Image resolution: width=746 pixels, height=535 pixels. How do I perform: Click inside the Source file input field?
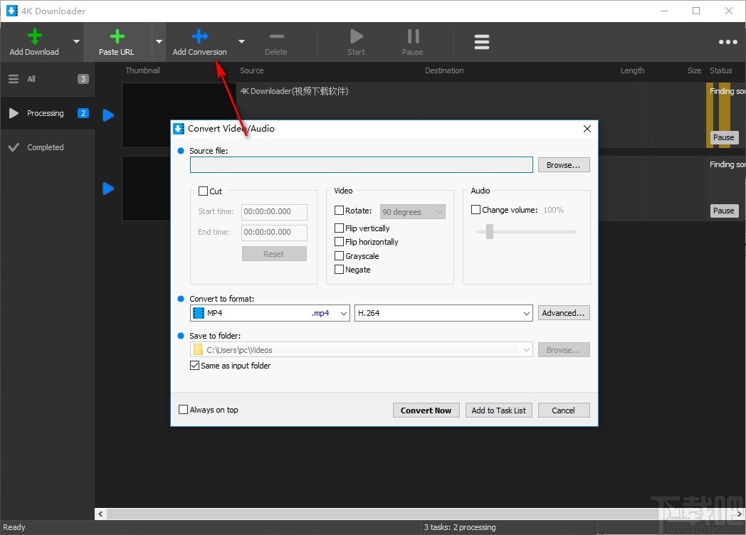point(359,164)
